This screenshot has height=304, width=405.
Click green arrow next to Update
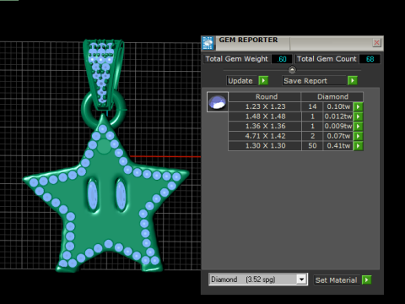tap(263, 81)
